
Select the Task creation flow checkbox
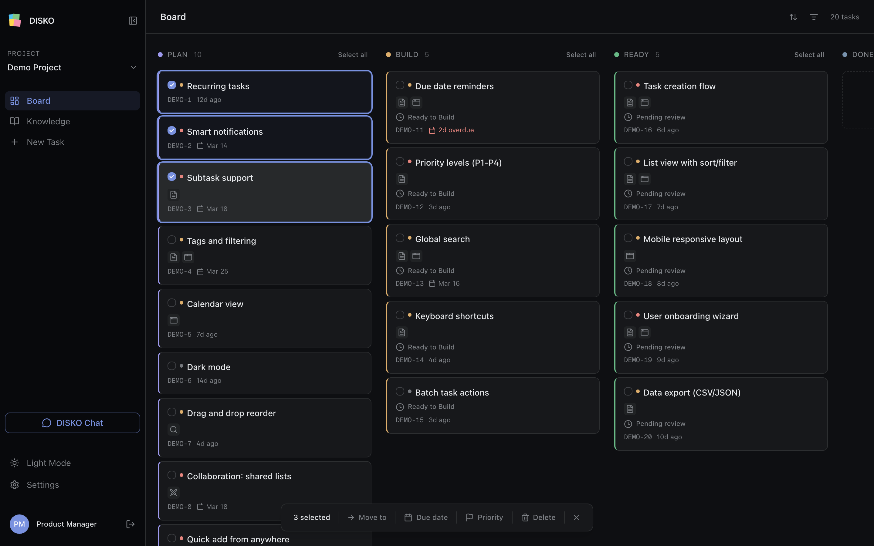click(628, 85)
